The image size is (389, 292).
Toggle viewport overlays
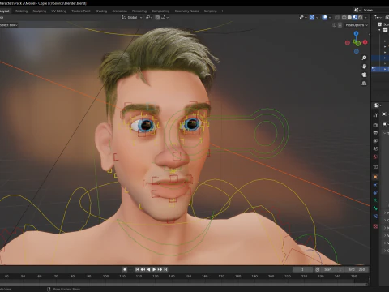[325, 18]
